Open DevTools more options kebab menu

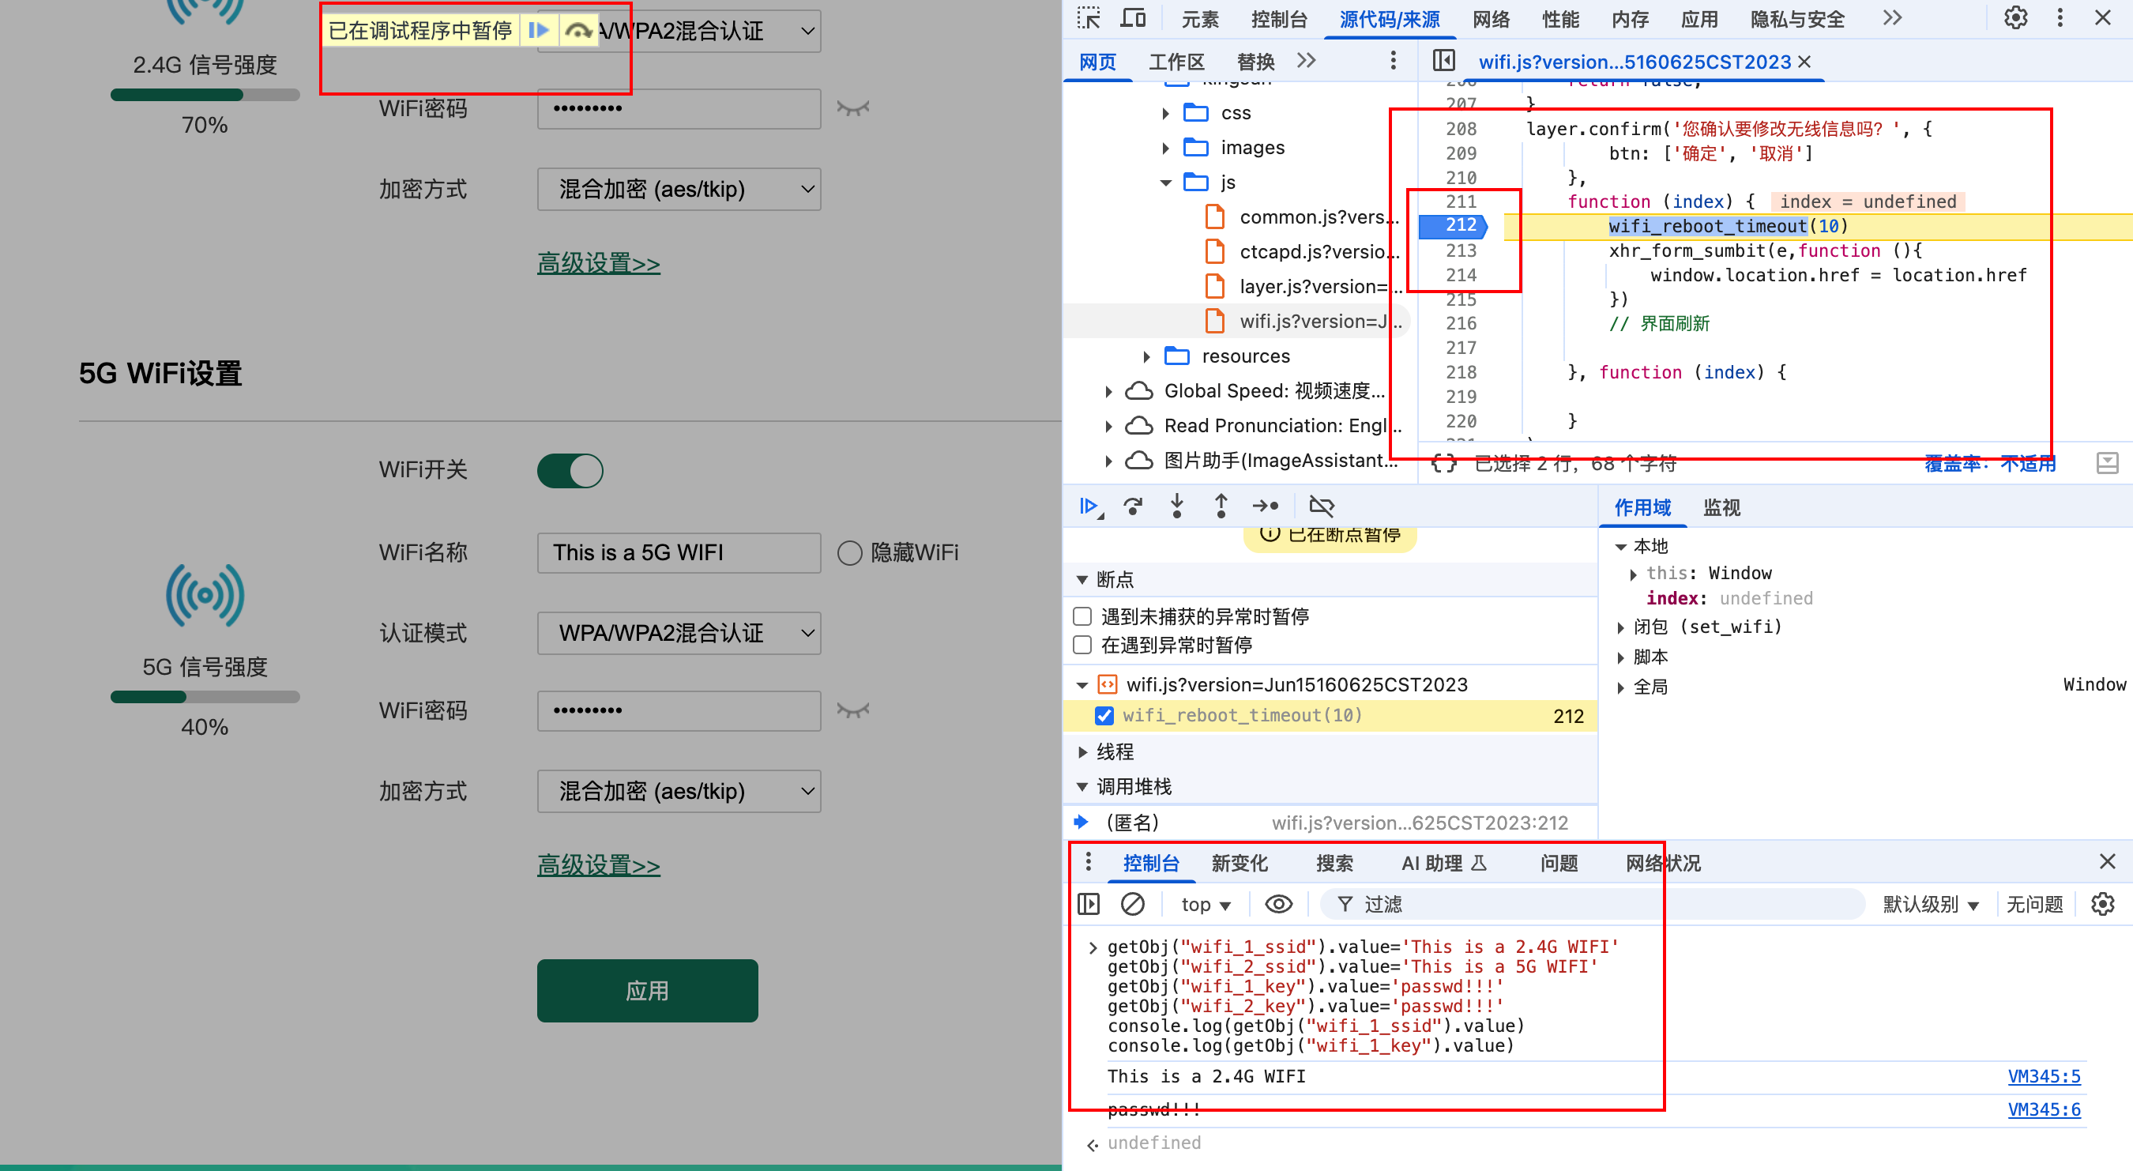coord(2060,18)
